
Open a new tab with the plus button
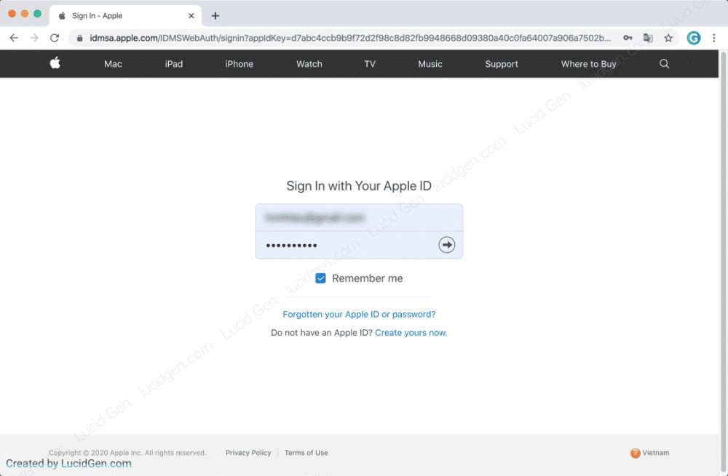[215, 16]
